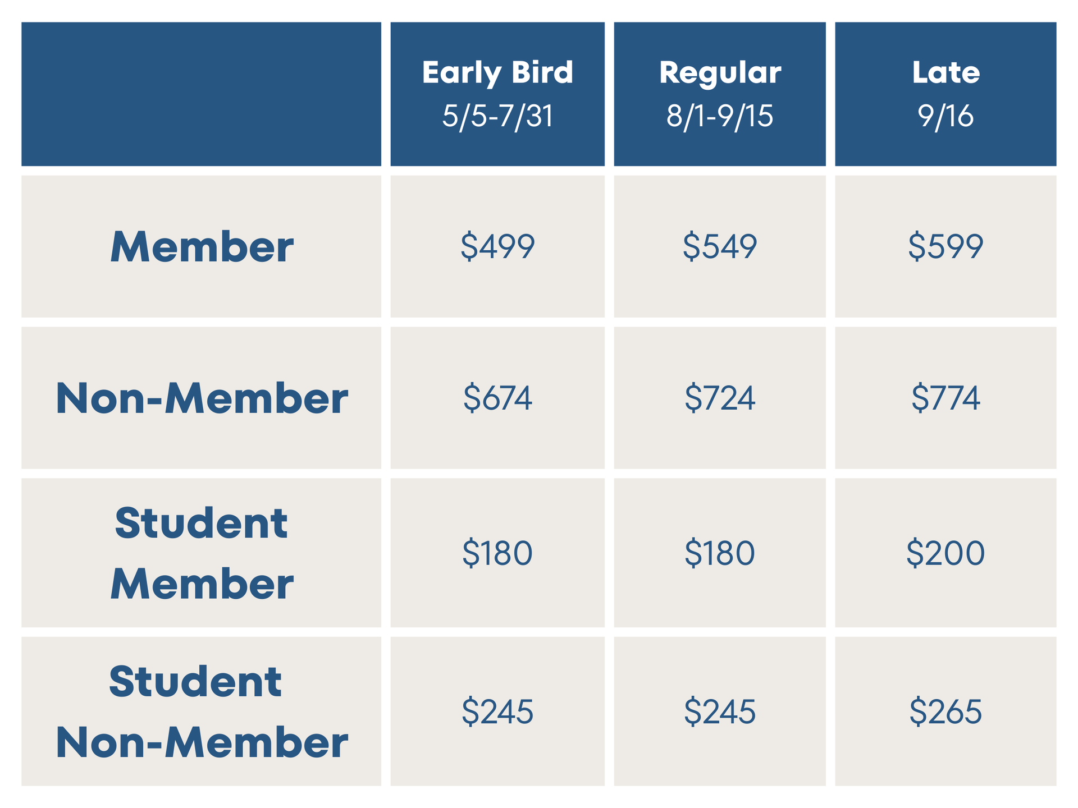Viewport: 1078px width, 808px height.
Task: Click the $724 Non-Member Regular price
Action: (720, 398)
